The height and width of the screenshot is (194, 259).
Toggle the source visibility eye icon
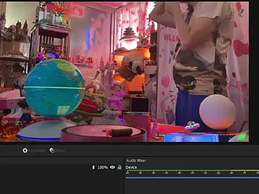point(112,167)
